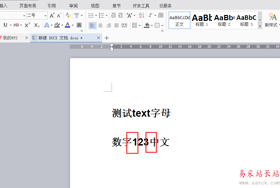Toggle character shading gray A
The width and height of the screenshot is (280, 188).
pyautogui.click(x=79, y=25)
